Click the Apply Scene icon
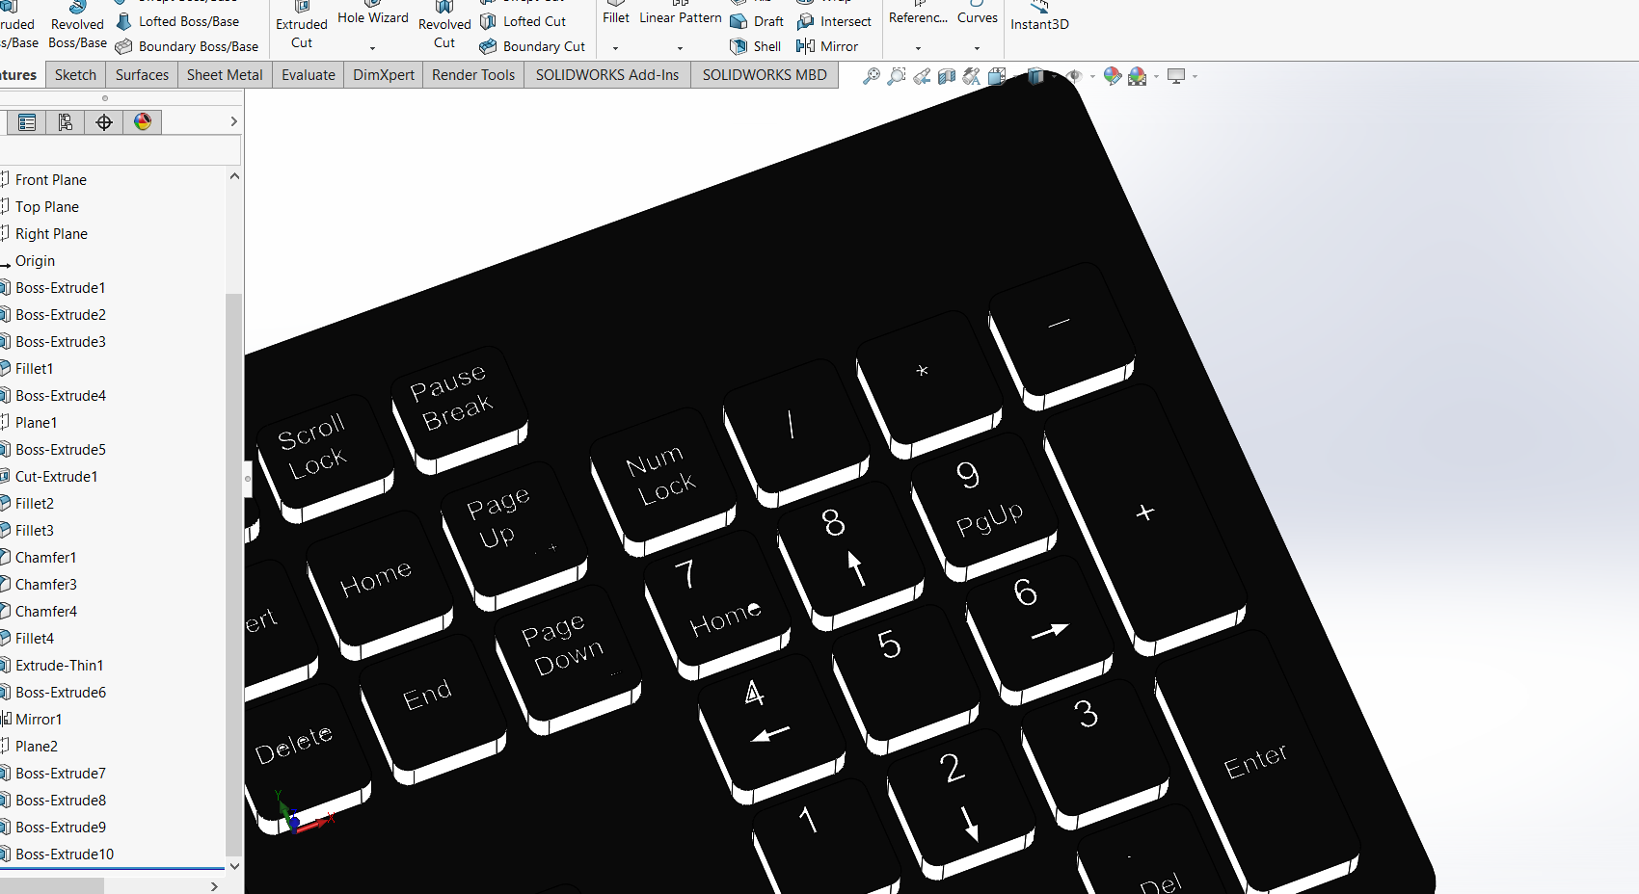This screenshot has height=894, width=1639. (1138, 76)
